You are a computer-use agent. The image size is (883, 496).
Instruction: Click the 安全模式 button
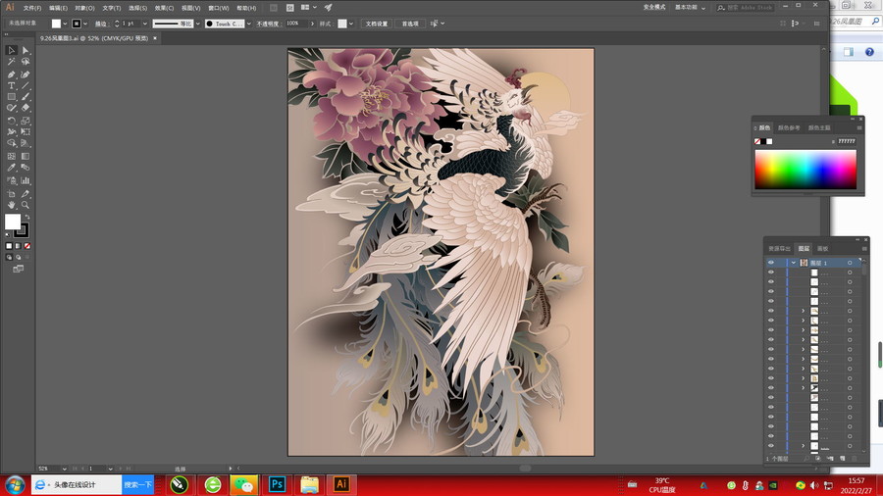[654, 7]
